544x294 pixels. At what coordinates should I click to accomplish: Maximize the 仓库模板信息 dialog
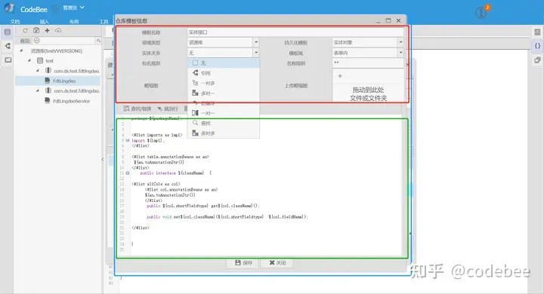[x=388, y=20]
